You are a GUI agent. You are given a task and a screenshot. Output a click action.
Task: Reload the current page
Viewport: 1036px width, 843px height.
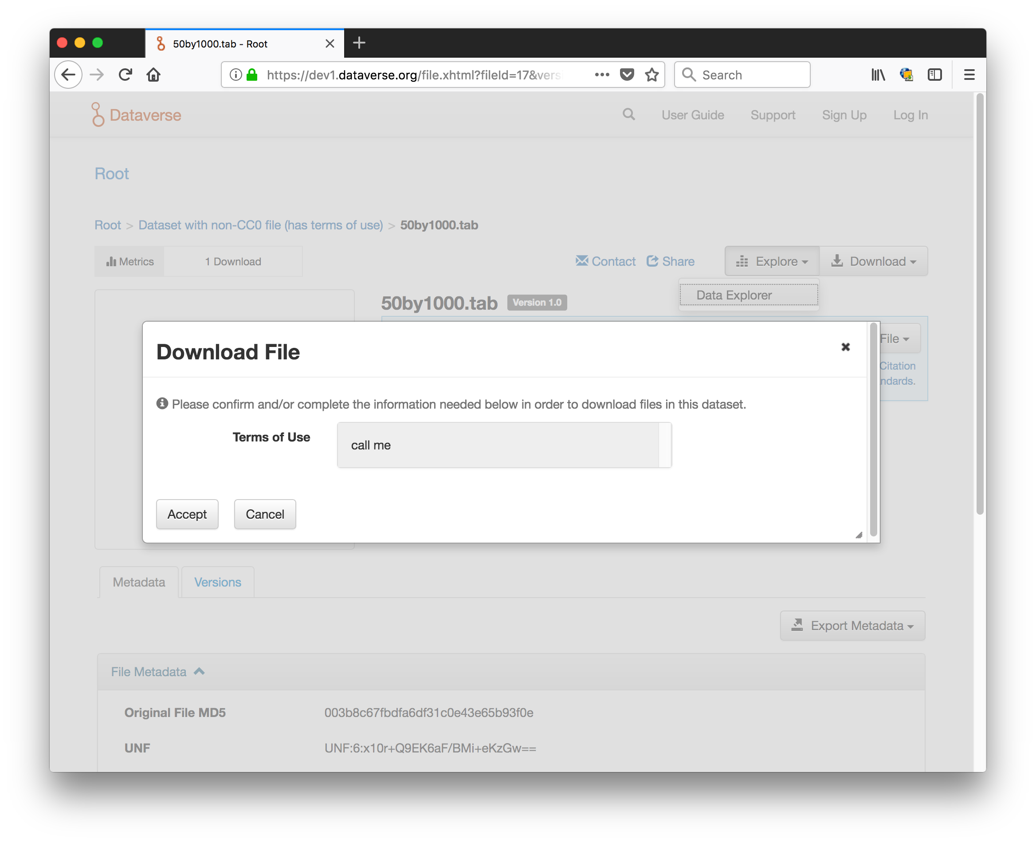(125, 75)
